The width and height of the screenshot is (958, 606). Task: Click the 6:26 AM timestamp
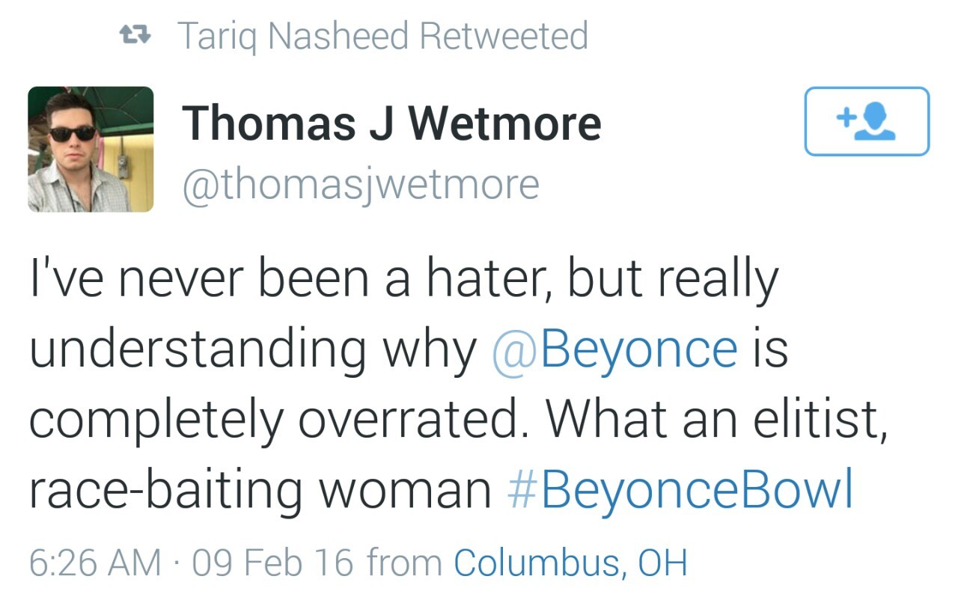(94, 563)
